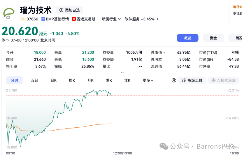The height and width of the screenshot is (156, 242).
Task: Click stock code 07656
Action: (32, 19)
